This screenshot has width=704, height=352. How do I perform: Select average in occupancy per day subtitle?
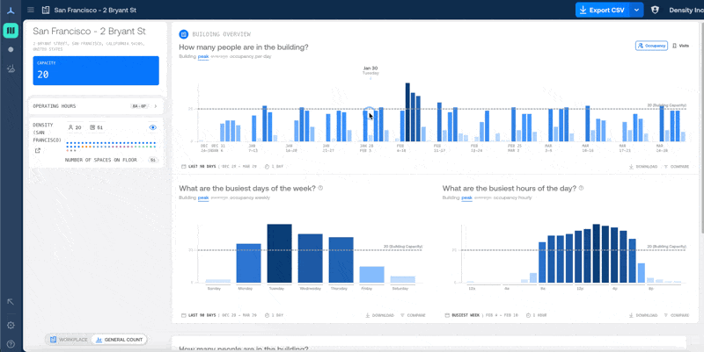point(219,57)
